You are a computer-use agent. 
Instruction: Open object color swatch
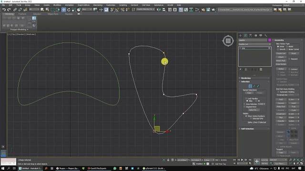(270, 40)
